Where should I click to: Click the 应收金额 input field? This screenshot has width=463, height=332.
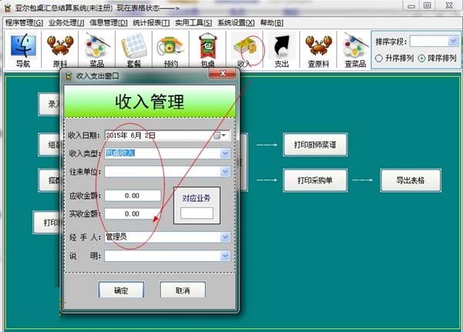click(133, 196)
